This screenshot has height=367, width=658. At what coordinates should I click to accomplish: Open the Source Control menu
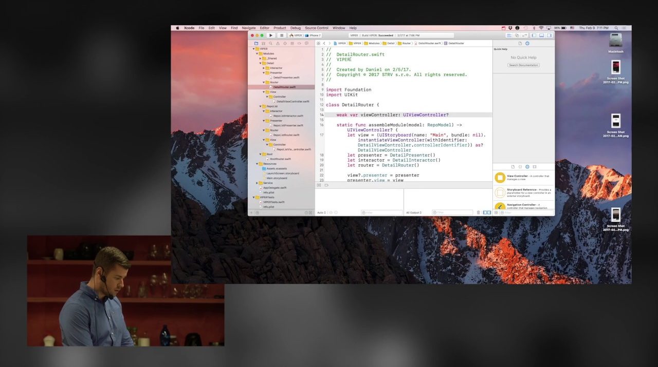316,28
